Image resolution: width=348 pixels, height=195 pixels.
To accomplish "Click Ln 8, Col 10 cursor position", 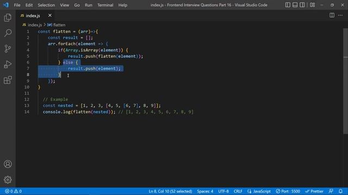I will (170, 191).
